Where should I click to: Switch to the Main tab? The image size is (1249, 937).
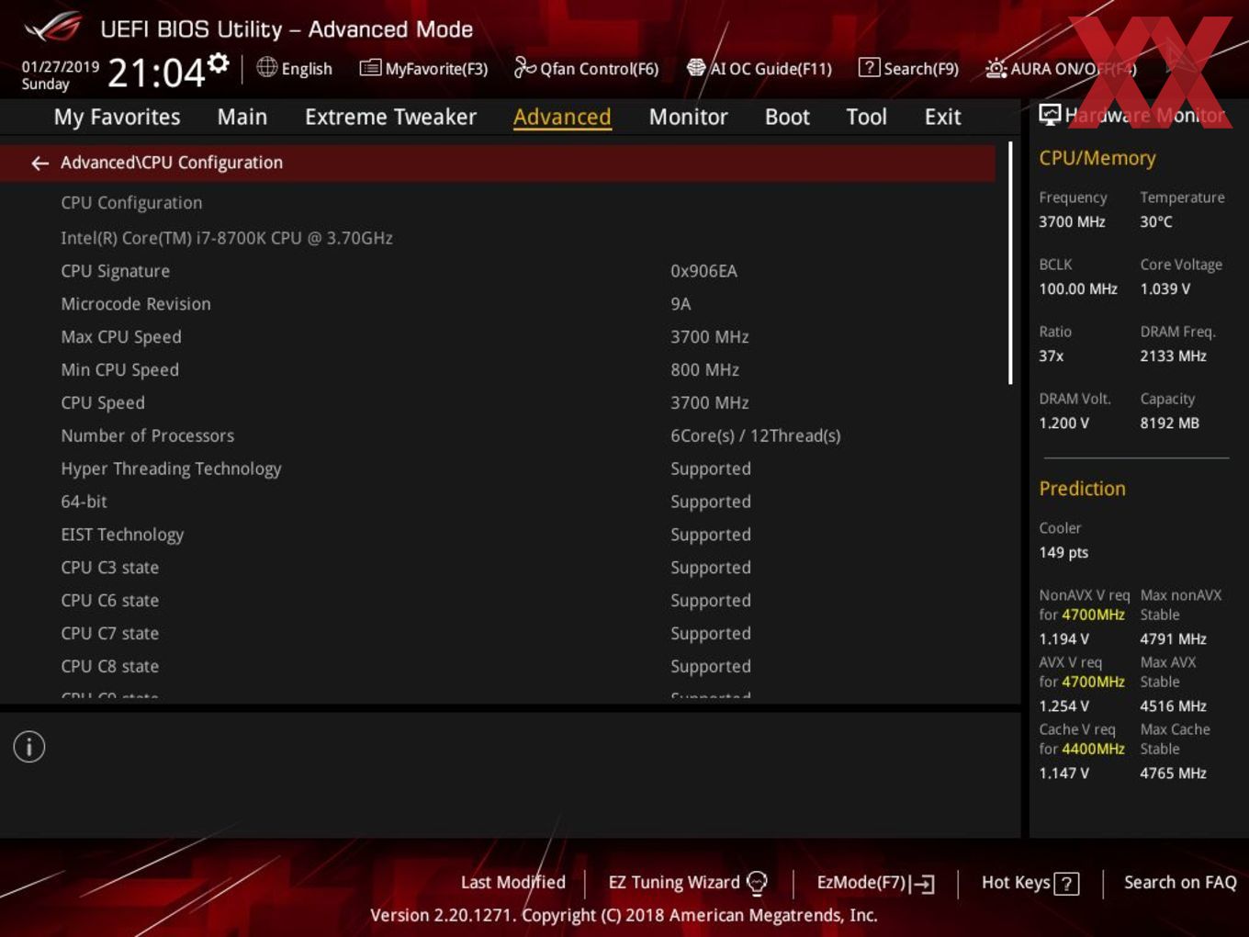(242, 117)
